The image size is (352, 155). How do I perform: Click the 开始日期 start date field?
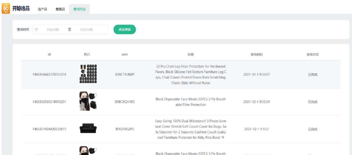click(x=53, y=30)
